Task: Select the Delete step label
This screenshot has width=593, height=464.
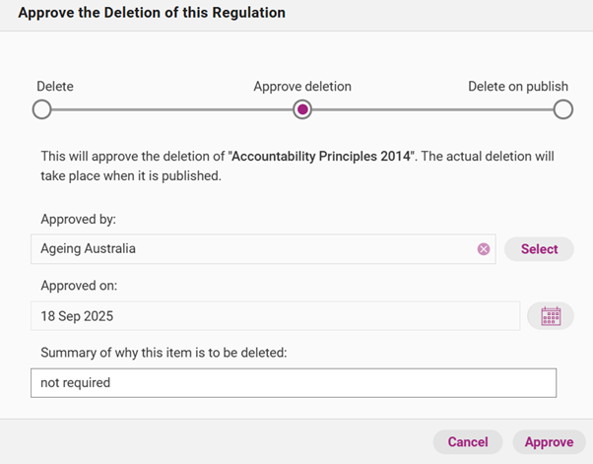Action: [x=55, y=87]
